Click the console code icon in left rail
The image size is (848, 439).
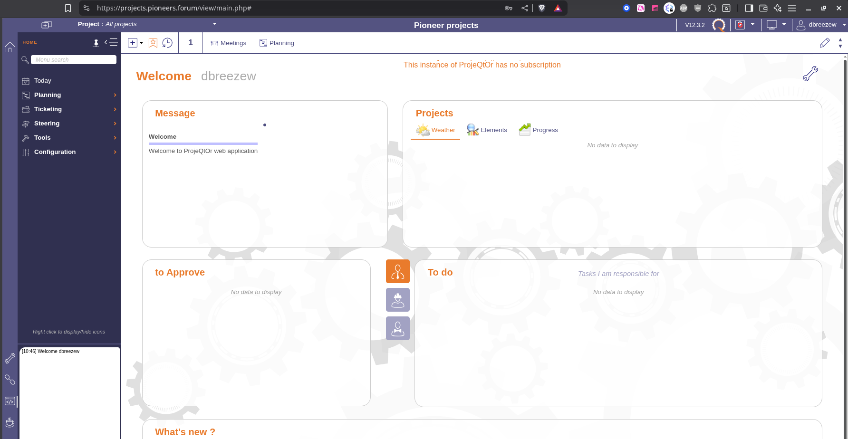coord(10,401)
